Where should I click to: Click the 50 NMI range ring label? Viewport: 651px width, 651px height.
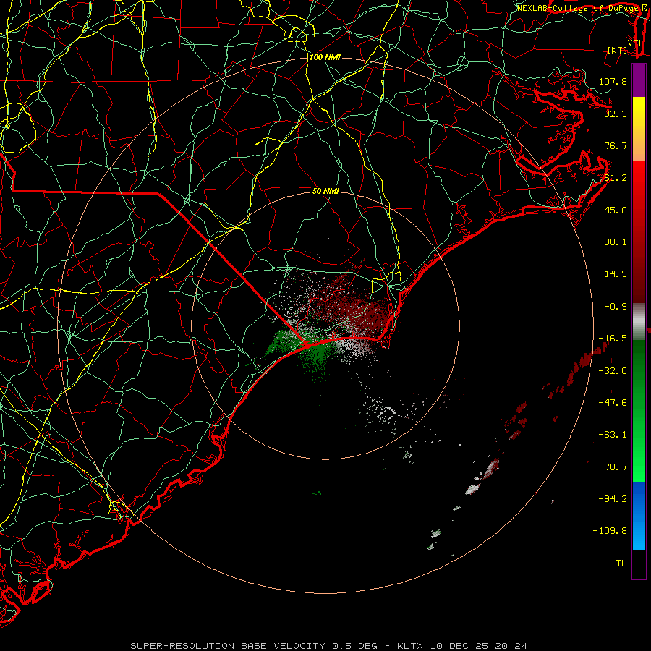coord(326,191)
